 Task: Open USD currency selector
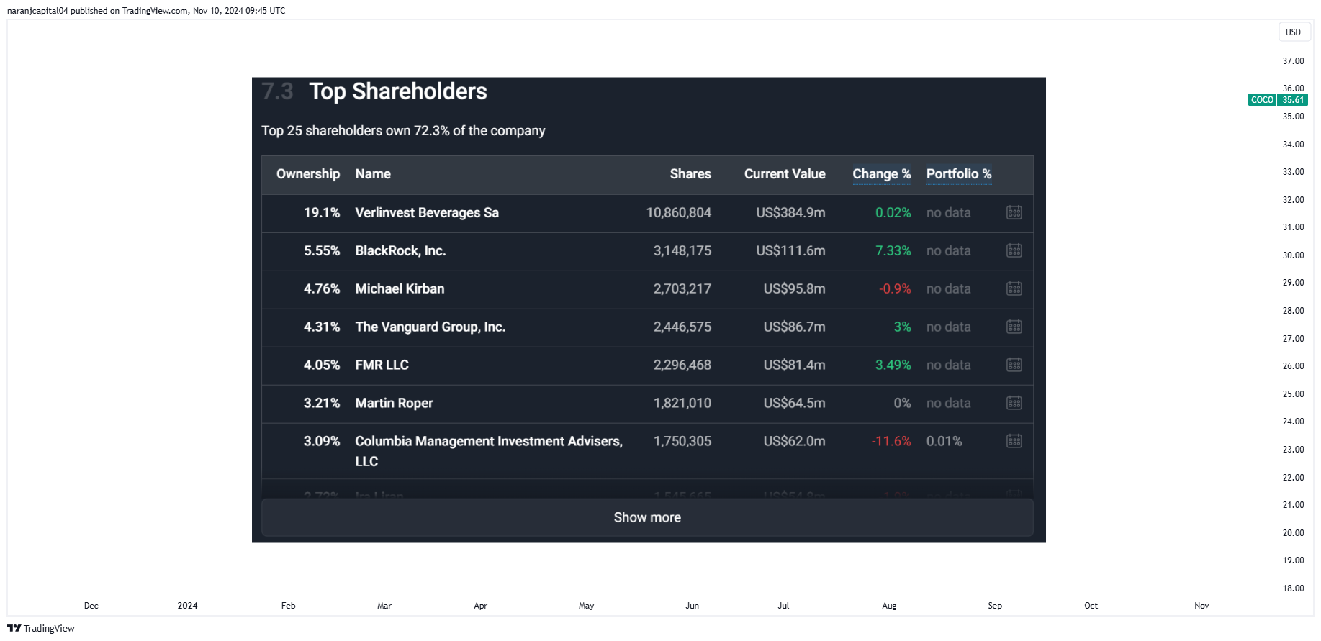1294,32
